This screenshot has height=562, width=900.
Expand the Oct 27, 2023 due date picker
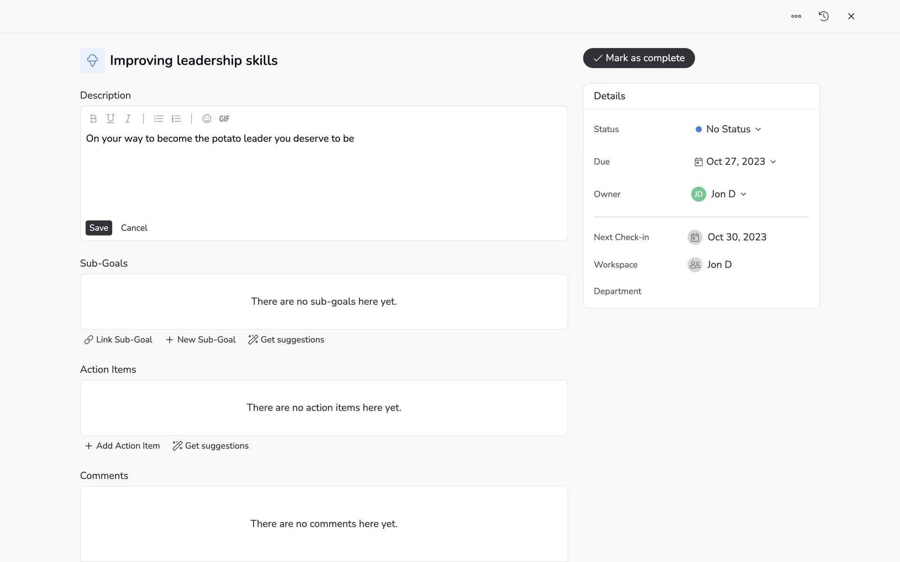[735, 162]
